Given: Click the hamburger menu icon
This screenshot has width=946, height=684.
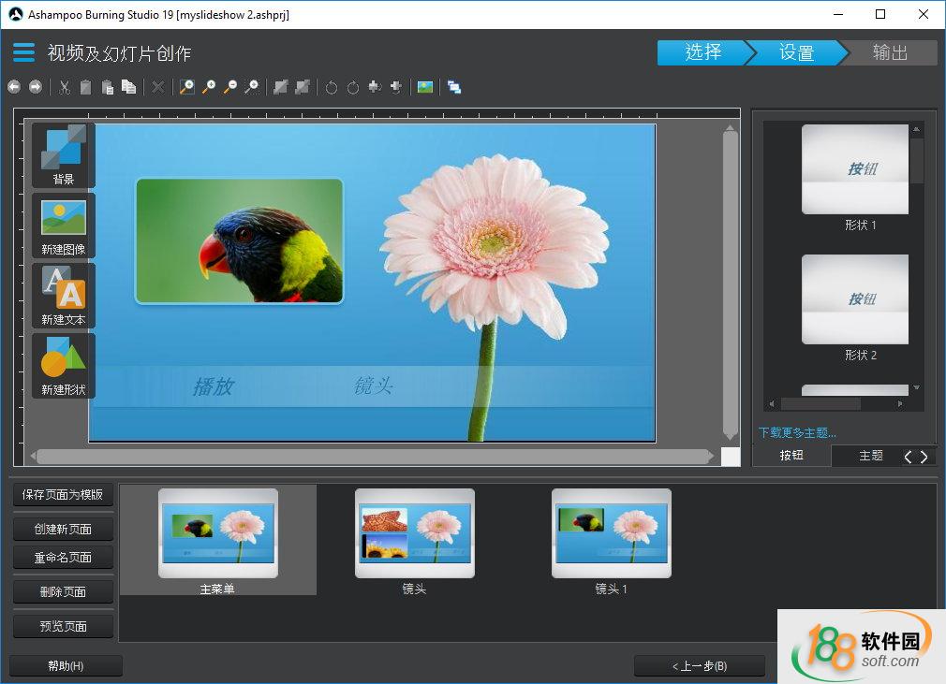Looking at the screenshot, I should pos(23,52).
